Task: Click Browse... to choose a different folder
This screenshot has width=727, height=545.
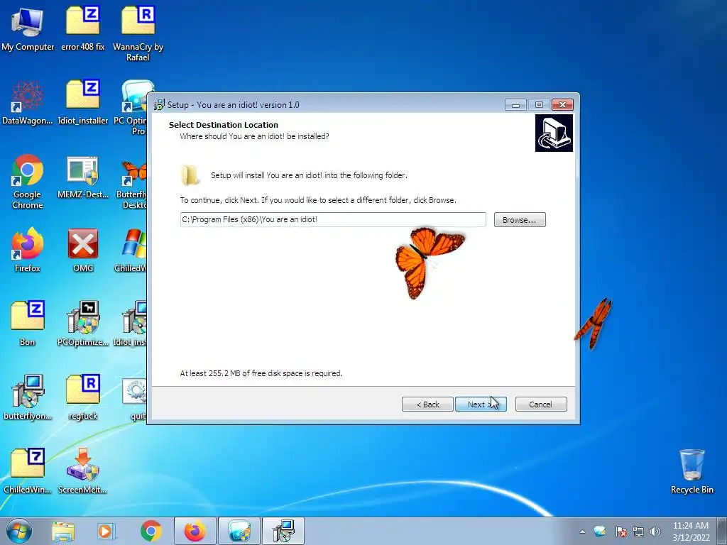Action: click(x=520, y=220)
